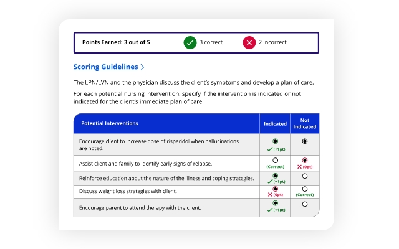Select Indicated for the risperidol dose intervention
The width and height of the screenshot is (399, 249).
[x=275, y=141]
